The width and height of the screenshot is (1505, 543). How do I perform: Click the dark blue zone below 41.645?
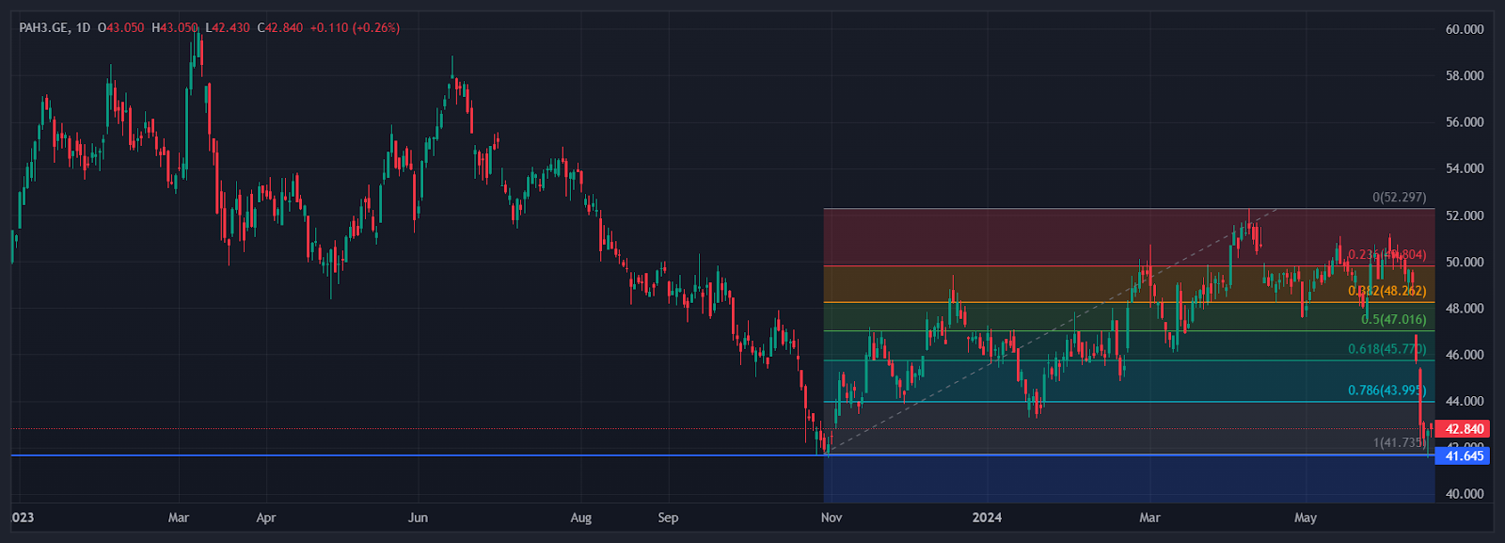1129,478
